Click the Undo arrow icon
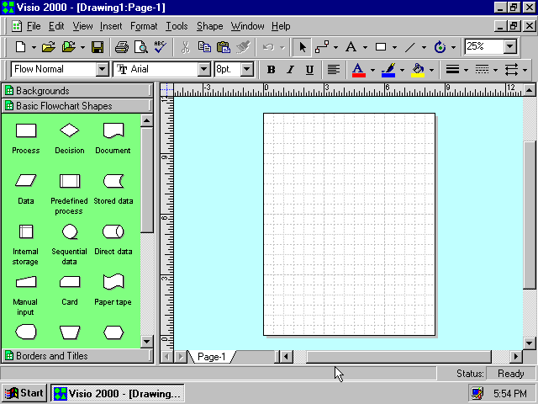 coord(269,47)
